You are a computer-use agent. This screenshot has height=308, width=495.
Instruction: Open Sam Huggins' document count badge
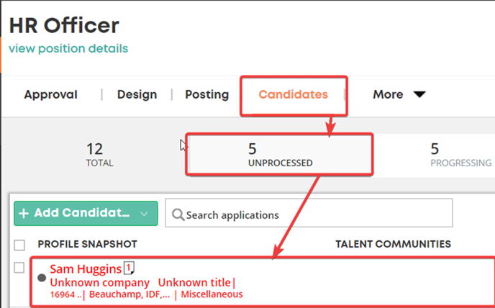[129, 268]
